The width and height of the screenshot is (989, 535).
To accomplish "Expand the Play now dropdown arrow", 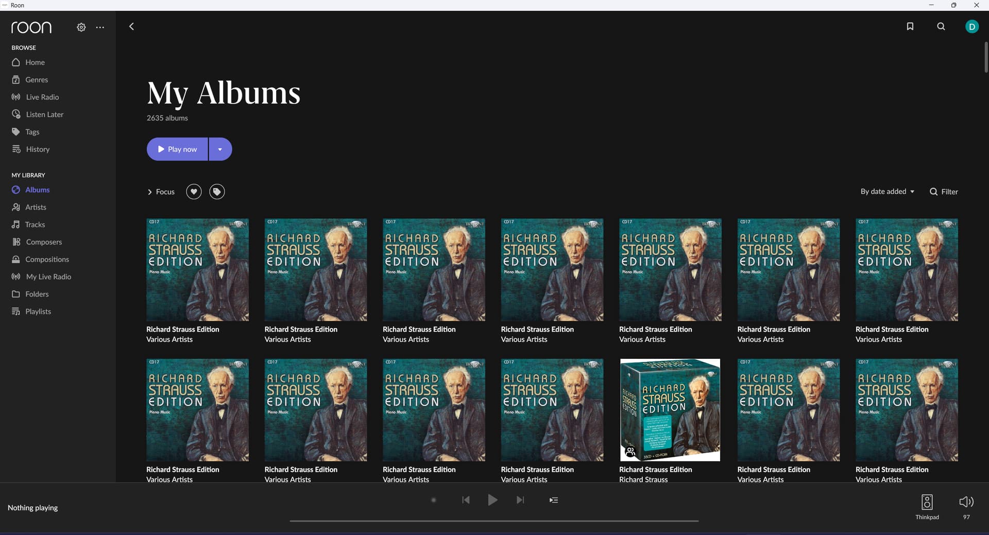I will point(220,149).
